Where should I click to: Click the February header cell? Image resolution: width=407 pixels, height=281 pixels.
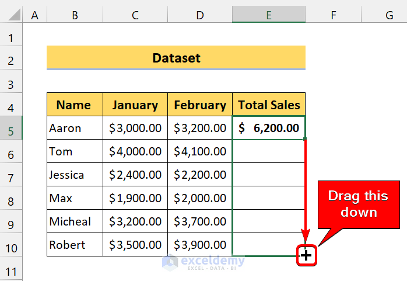[200, 105]
